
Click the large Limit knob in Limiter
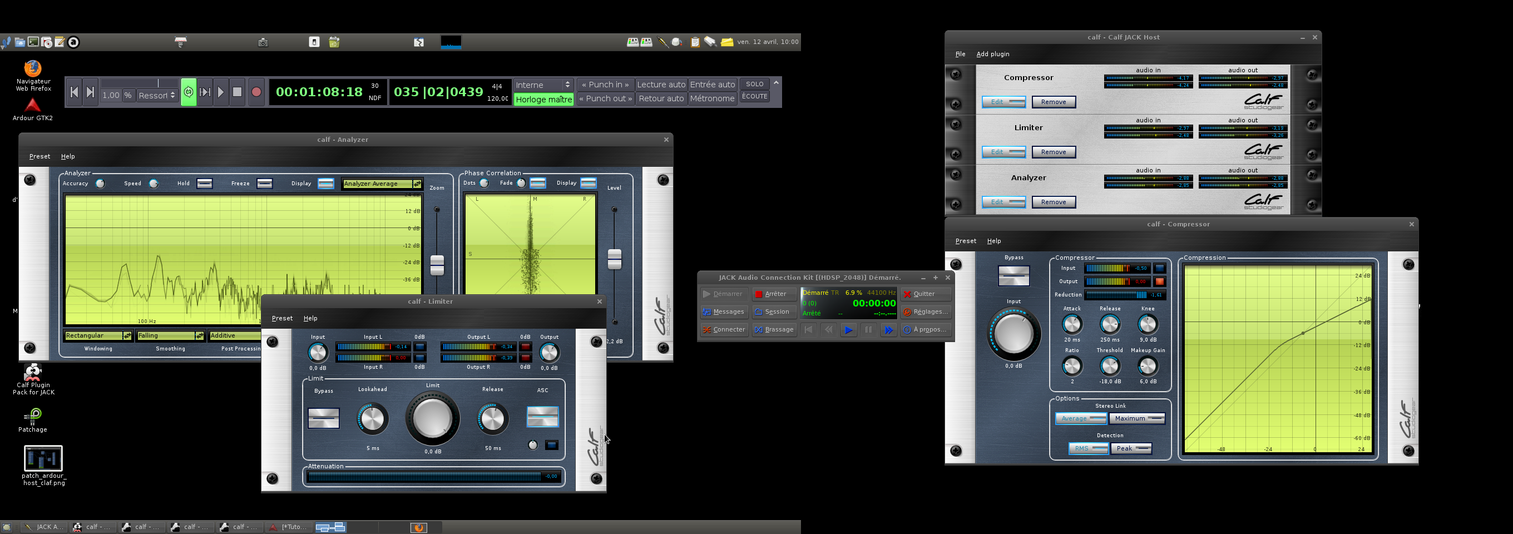click(433, 418)
